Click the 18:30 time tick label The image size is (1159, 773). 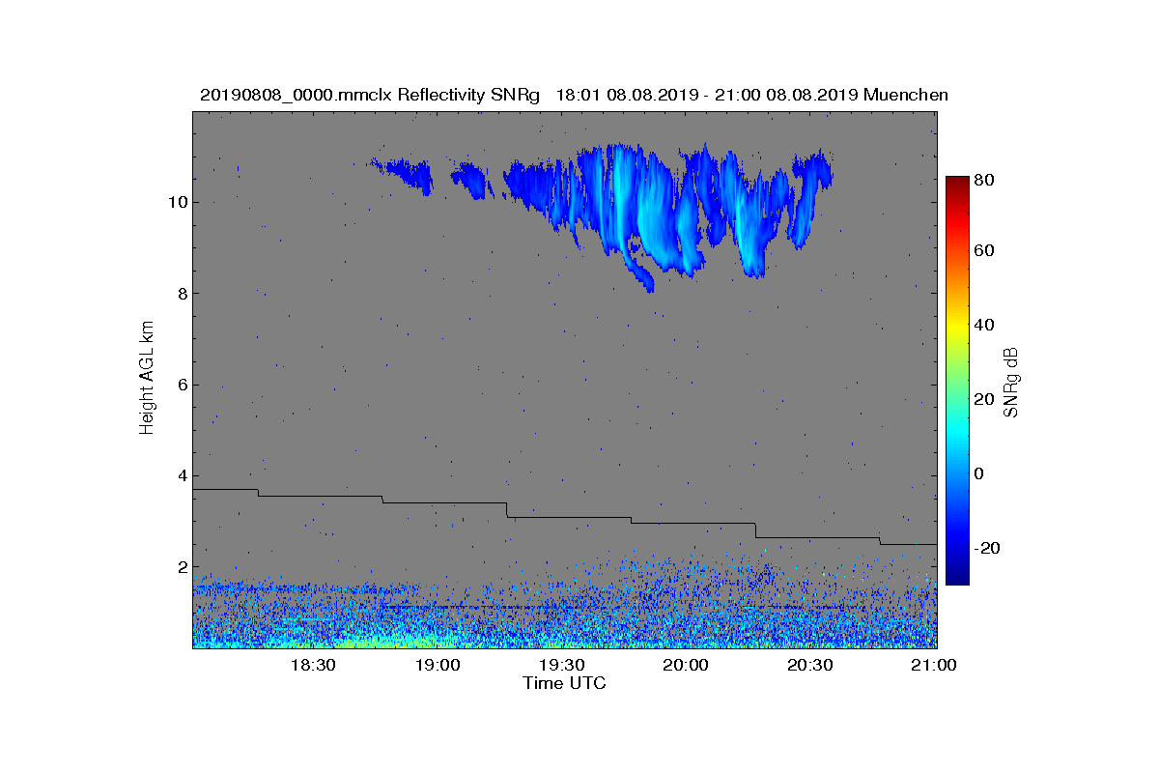[312, 666]
